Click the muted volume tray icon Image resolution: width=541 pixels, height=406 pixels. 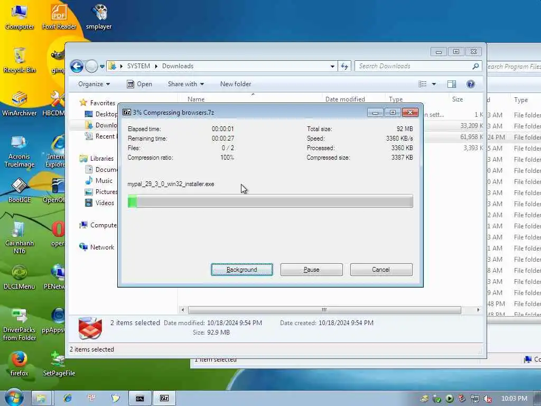click(x=487, y=399)
